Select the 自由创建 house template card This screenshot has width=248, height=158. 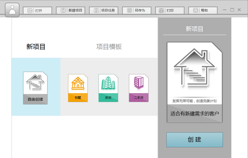(x=35, y=88)
